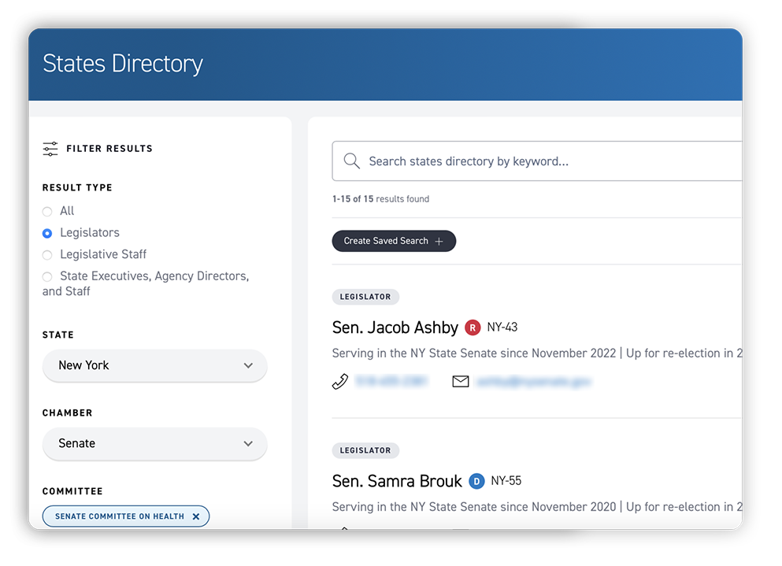The height and width of the screenshot is (566, 782).
Task: Remove the Senate Committee on Health filter
Action: click(x=195, y=516)
